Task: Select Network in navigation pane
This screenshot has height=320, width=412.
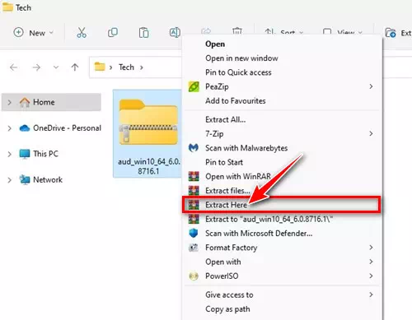Action: pos(41,179)
